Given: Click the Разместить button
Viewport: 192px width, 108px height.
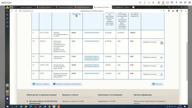Looking at the screenshot, I should [x=157, y=84].
